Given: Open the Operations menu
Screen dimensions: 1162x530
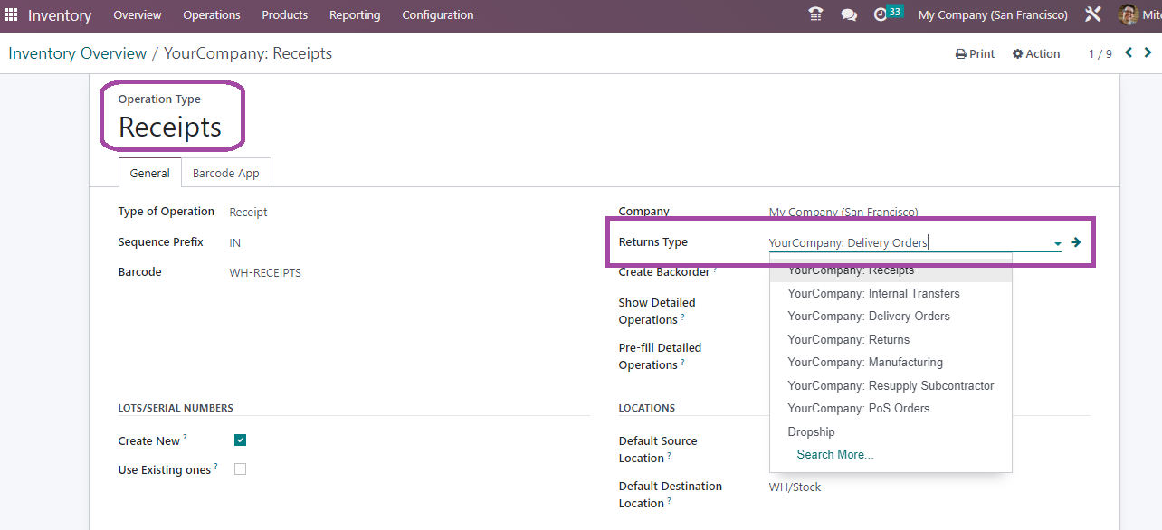Looking at the screenshot, I should pyautogui.click(x=212, y=15).
